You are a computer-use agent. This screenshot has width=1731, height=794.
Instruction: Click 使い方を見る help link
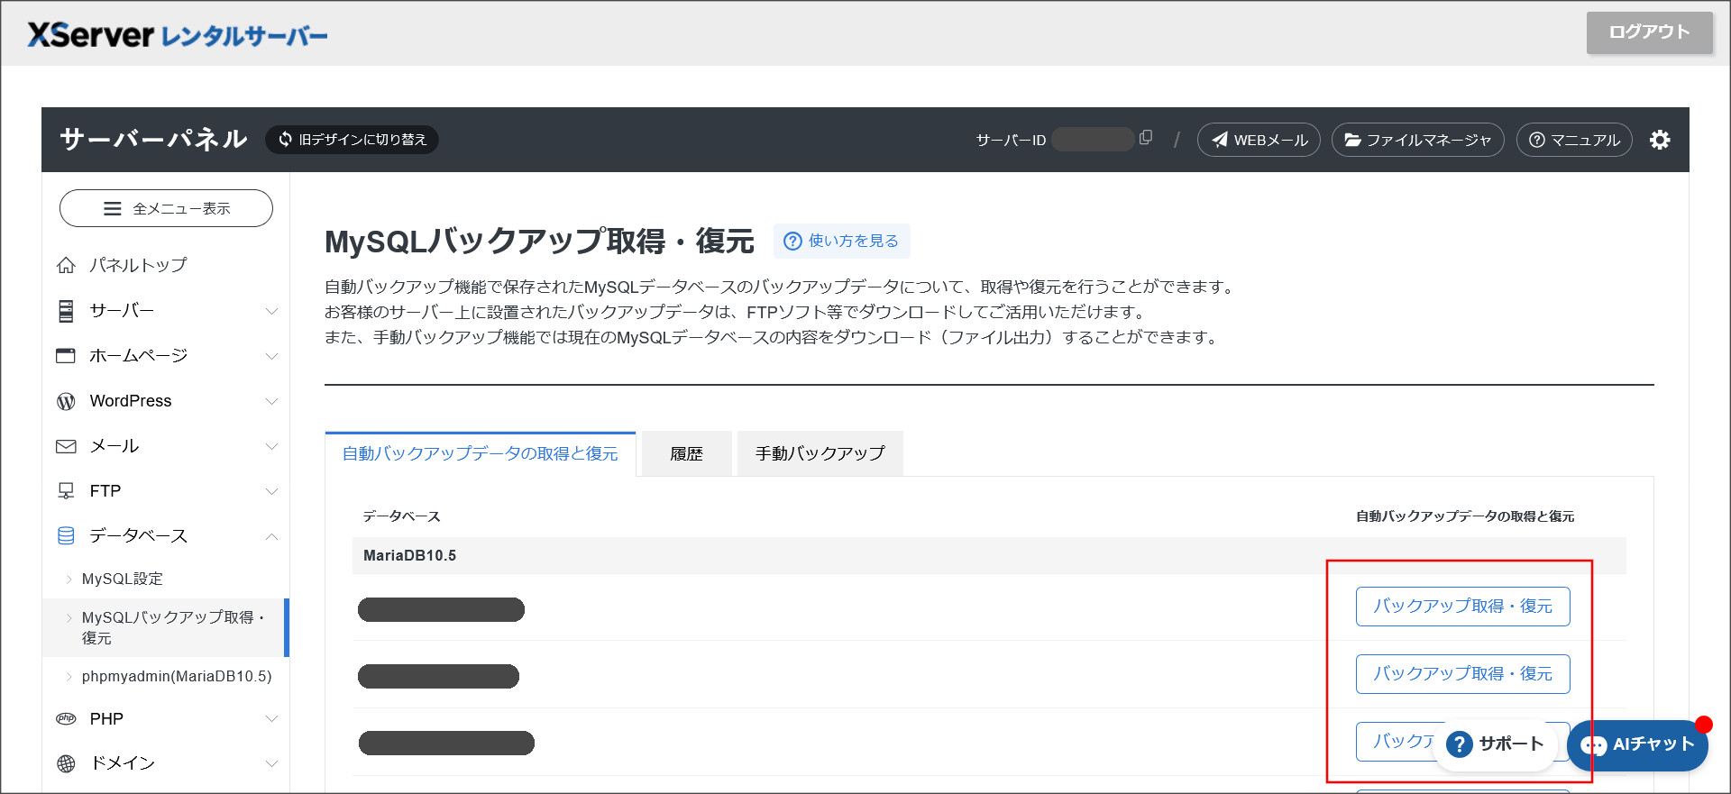[842, 241]
